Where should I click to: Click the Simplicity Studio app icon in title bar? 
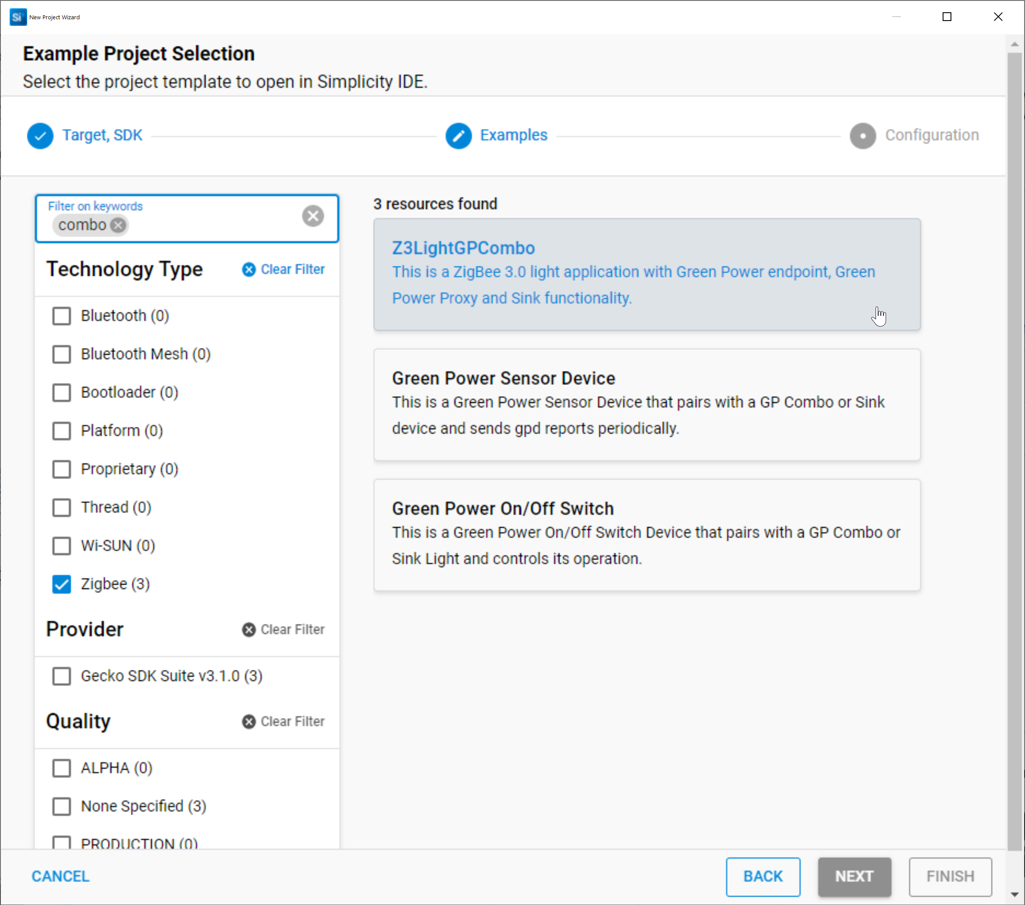point(18,17)
